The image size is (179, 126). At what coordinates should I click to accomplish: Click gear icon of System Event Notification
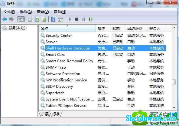(x=43, y=99)
